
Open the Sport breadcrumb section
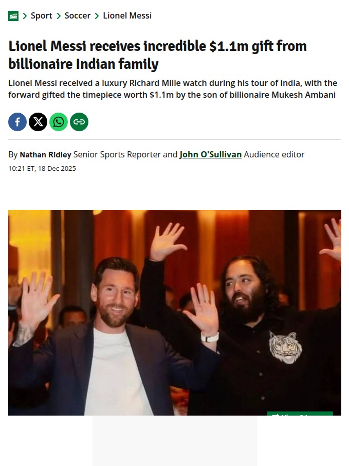pyautogui.click(x=41, y=16)
